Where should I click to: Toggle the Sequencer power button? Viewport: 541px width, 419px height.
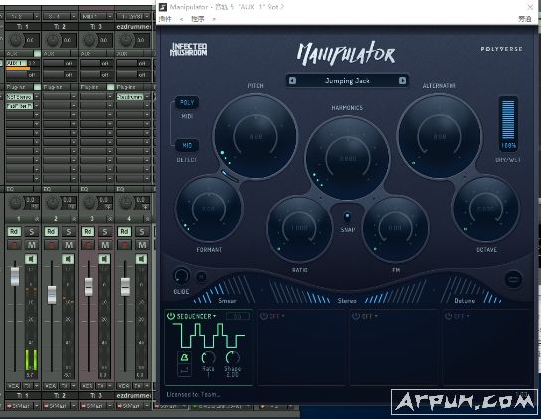pyautogui.click(x=171, y=316)
